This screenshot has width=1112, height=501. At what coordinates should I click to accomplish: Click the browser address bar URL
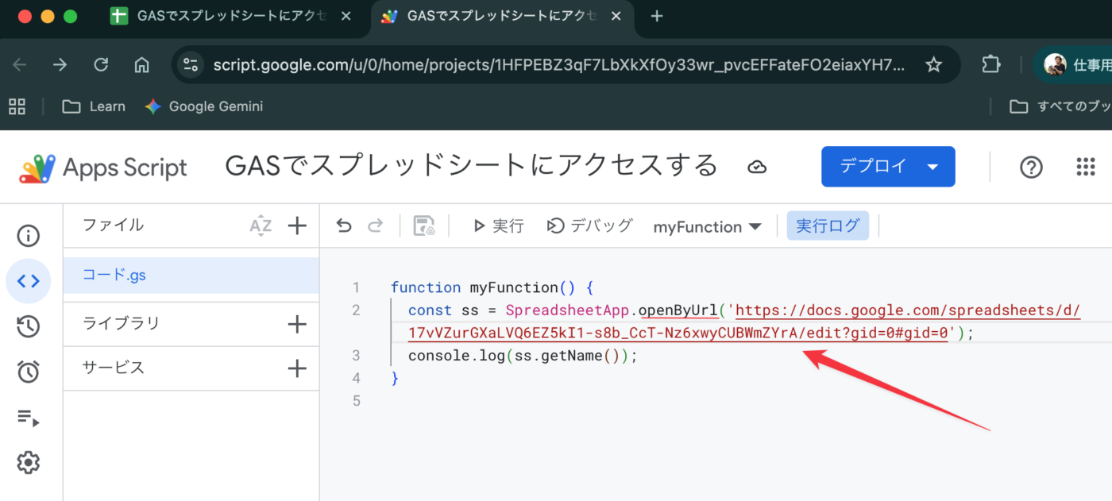click(x=556, y=65)
